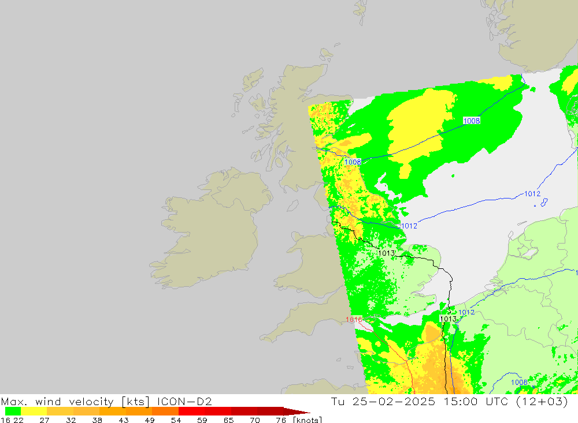Click the black '1013' label over eastern England
The width and height of the screenshot is (578, 423).
[386, 253]
